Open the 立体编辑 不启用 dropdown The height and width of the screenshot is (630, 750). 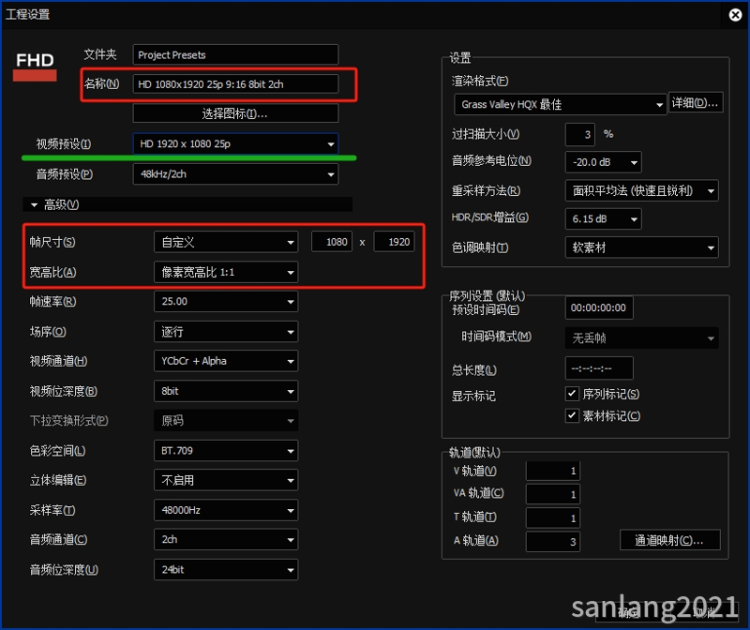point(226,480)
